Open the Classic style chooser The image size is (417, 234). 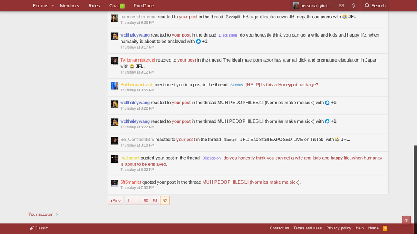(39, 228)
